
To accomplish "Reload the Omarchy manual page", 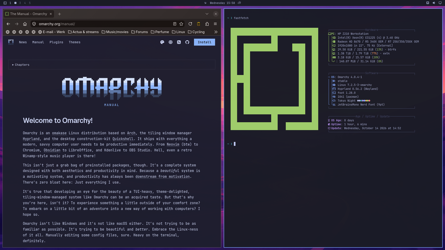I will pyautogui.click(x=190, y=24).
